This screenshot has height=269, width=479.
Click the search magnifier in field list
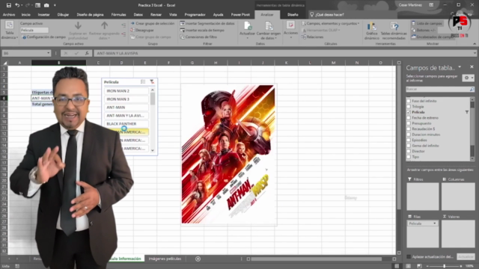tap(472, 89)
